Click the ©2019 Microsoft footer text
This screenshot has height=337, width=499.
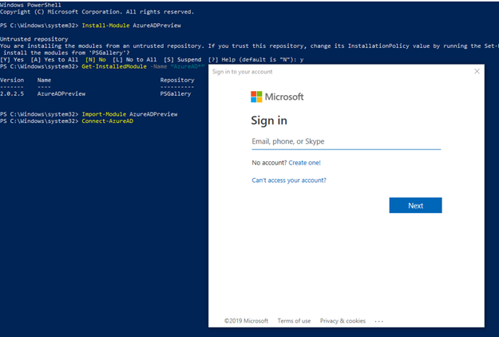[246, 321]
